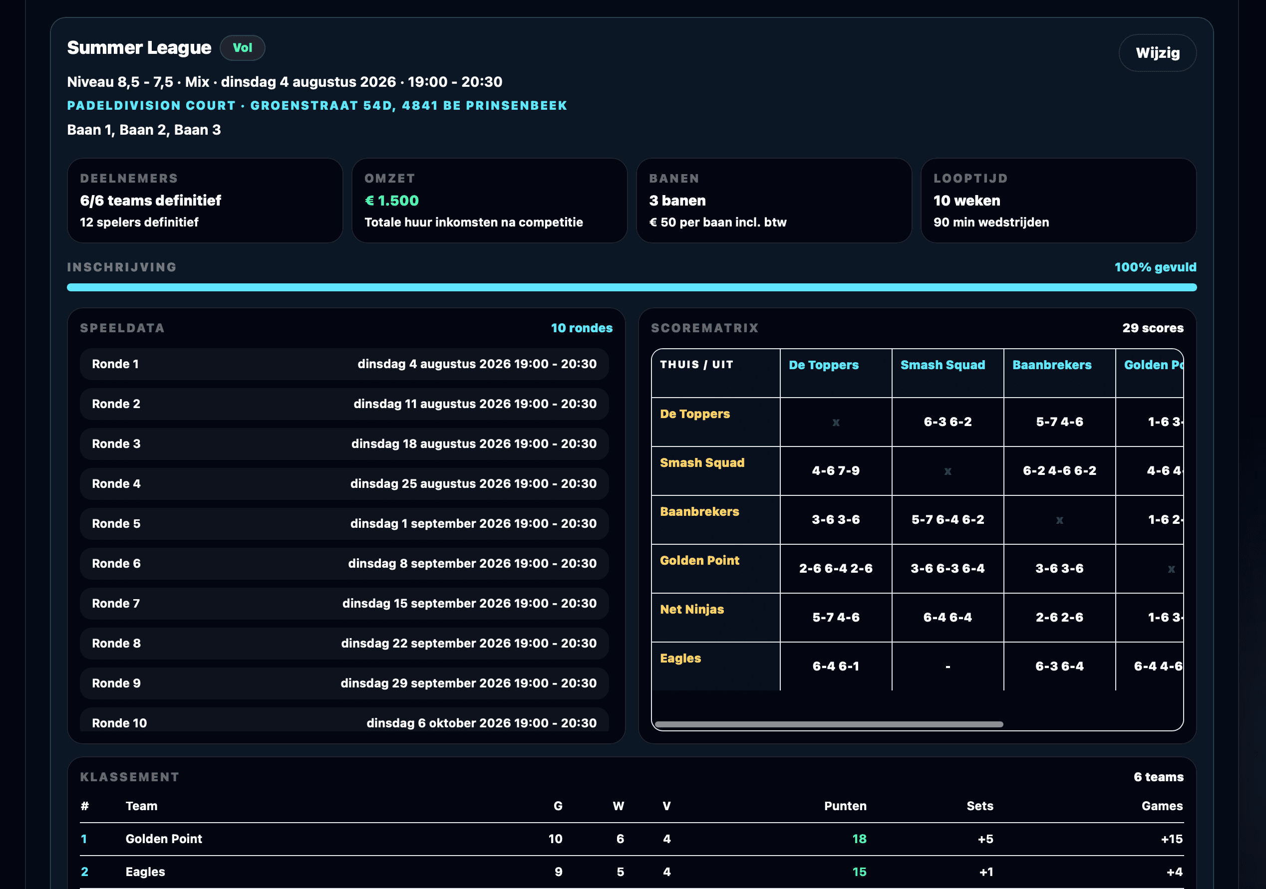The height and width of the screenshot is (889, 1266).
Task: Click score 3-6 6-3 6-4 cell
Action: click(948, 569)
